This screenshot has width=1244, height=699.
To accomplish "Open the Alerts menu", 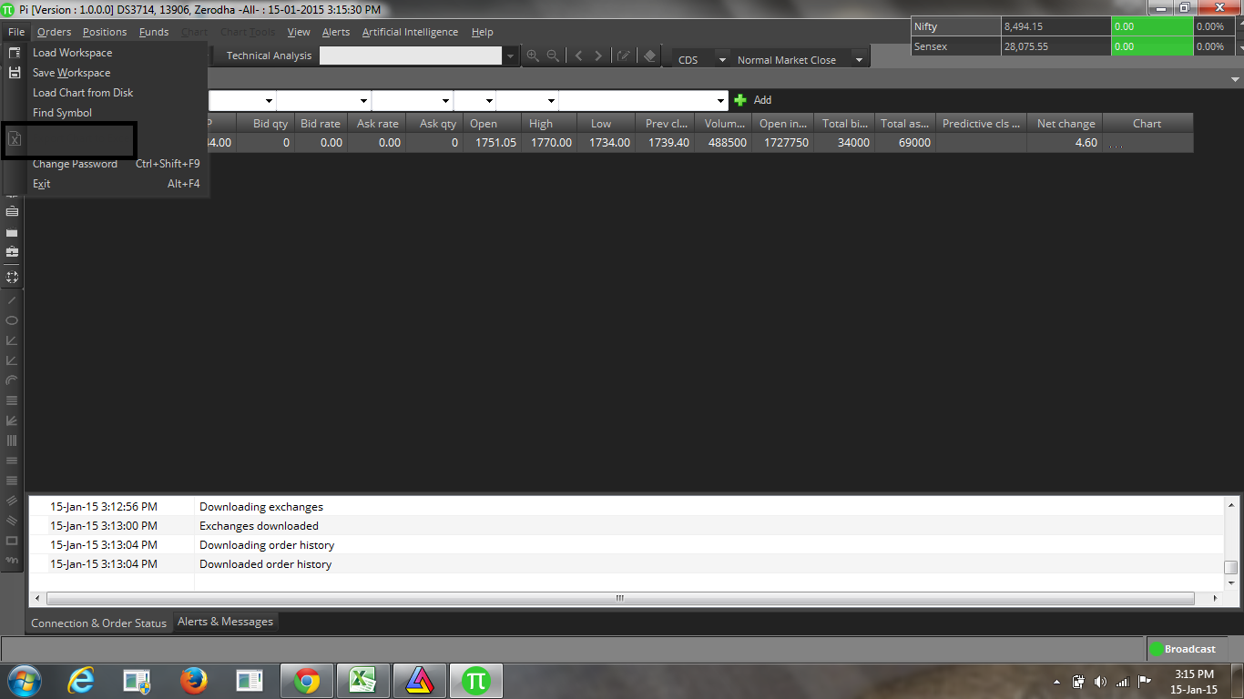I will point(336,32).
